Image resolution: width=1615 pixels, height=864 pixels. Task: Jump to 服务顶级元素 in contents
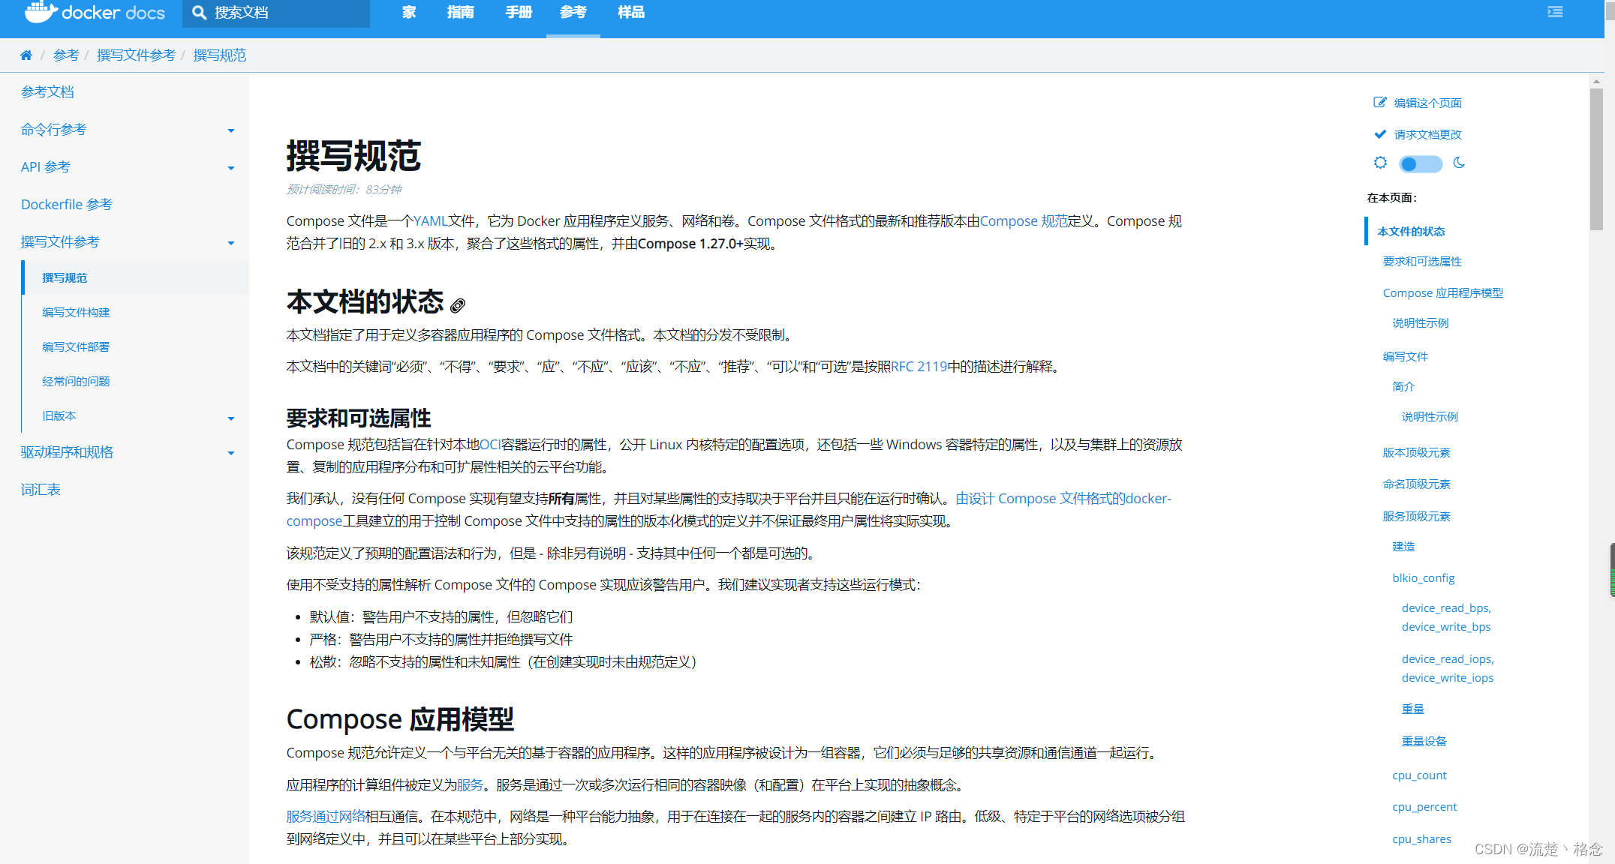[x=1417, y=517]
